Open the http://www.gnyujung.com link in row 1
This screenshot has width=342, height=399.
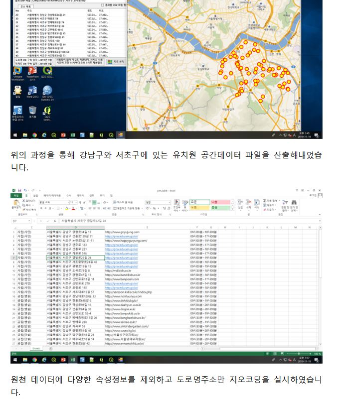tap(122, 232)
